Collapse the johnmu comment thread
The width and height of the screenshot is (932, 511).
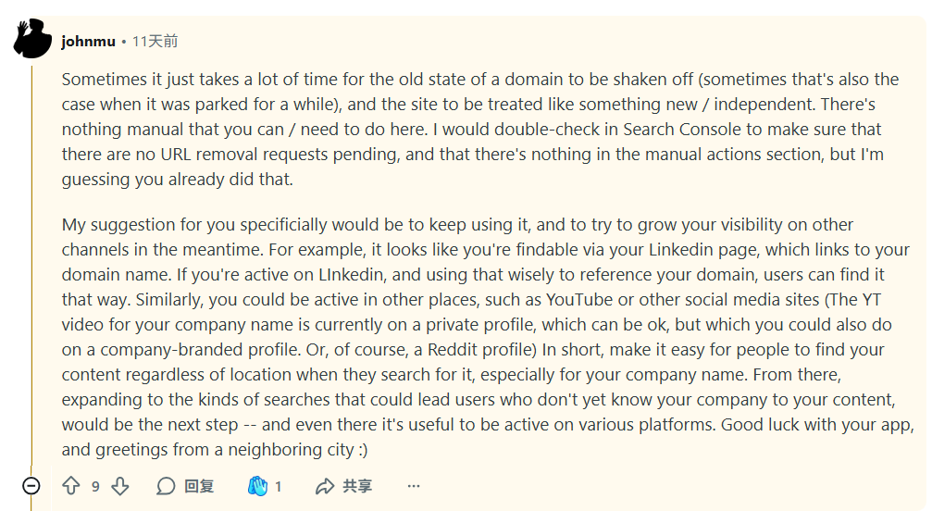point(31,486)
